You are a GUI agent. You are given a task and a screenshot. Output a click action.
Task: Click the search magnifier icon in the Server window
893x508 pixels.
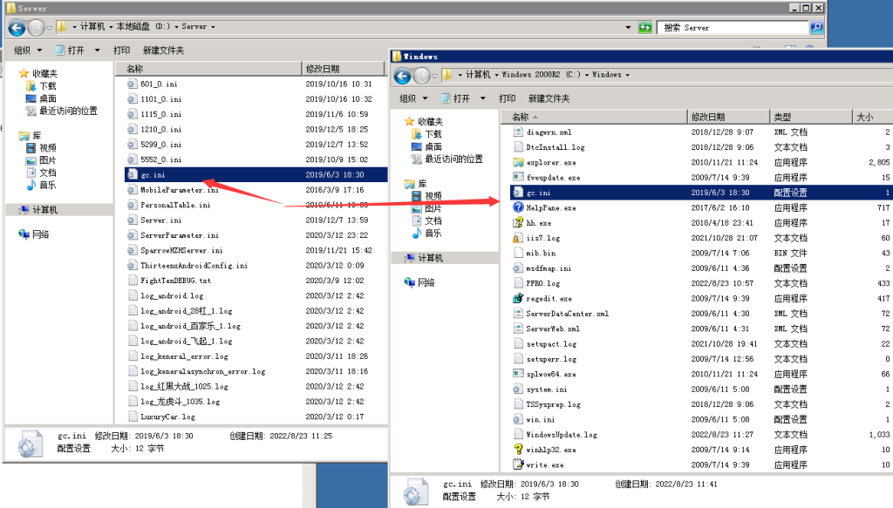click(x=815, y=27)
